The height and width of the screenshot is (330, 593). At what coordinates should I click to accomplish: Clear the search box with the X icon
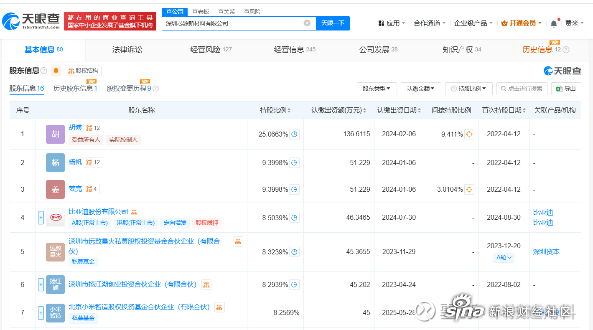click(307, 23)
